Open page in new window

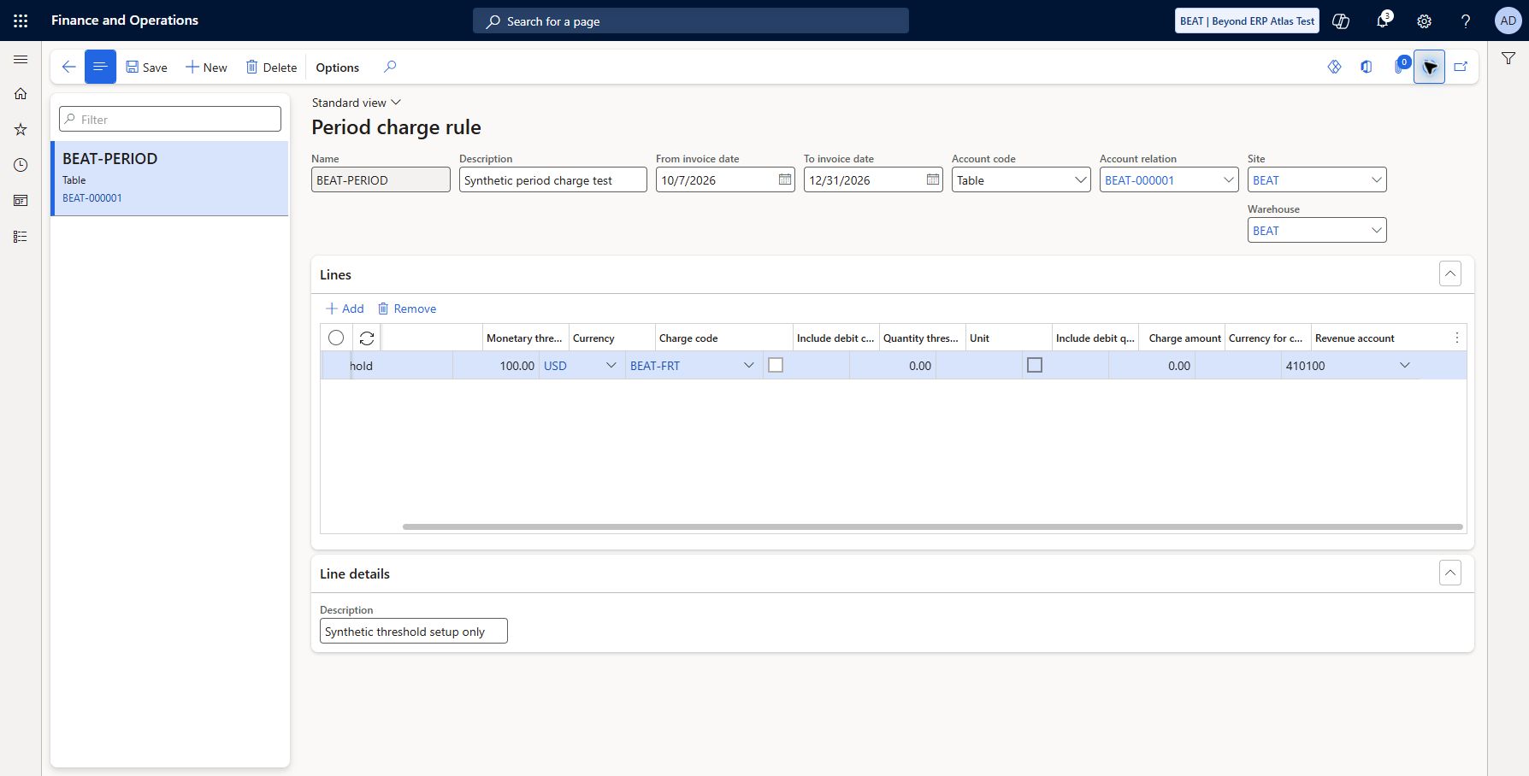point(1461,67)
